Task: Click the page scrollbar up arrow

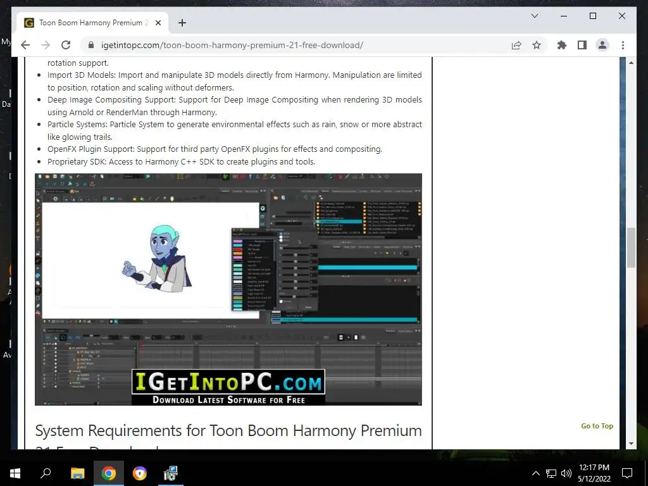Action: pyautogui.click(x=631, y=63)
